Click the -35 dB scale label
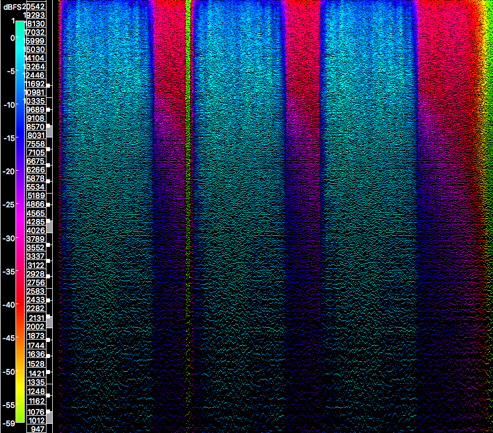 coord(9,271)
